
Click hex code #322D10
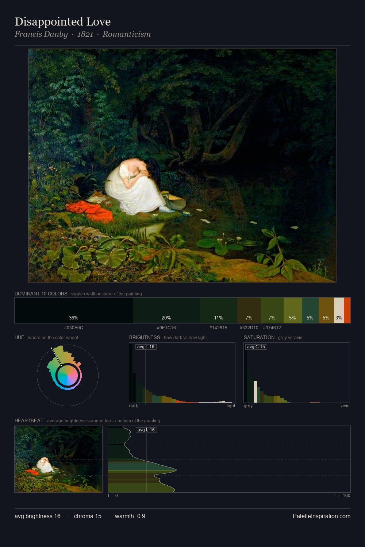click(x=249, y=328)
